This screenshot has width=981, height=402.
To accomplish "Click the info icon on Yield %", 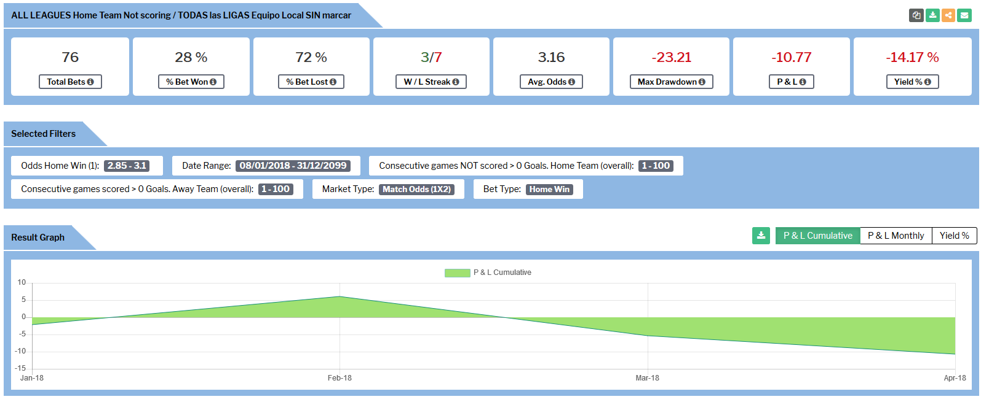I will click(927, 82).
